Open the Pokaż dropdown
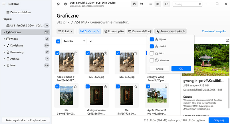 65,31
